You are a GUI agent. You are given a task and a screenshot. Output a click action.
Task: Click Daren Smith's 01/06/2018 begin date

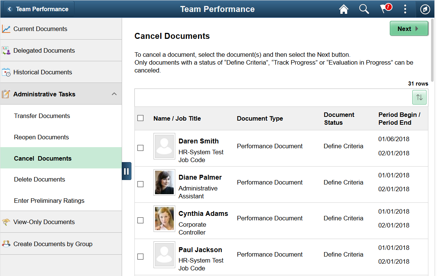[x=394, y=139]
